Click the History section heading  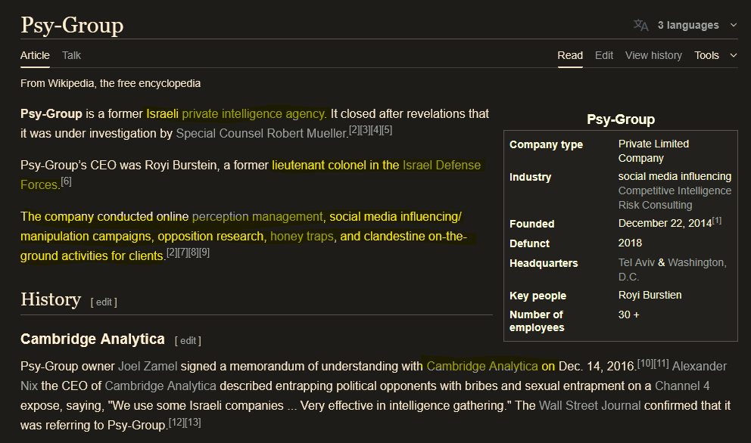point(51,299)
